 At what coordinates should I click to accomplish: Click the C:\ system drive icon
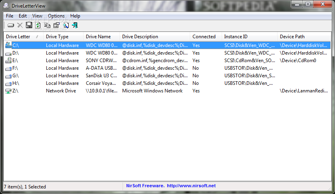[x=8, y=45]
